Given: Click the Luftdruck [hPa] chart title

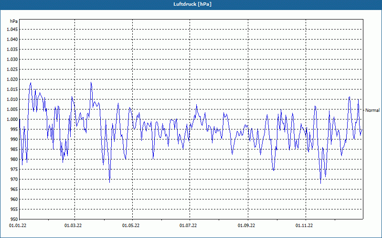Looking at the screenshot, I should tap(192, 4).
